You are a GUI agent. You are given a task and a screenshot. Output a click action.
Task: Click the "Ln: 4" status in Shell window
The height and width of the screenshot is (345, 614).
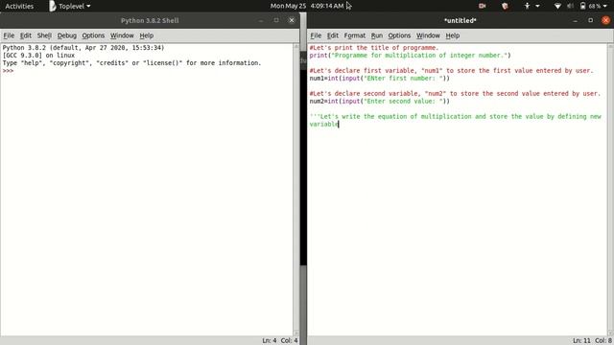[x=270, y=341]
